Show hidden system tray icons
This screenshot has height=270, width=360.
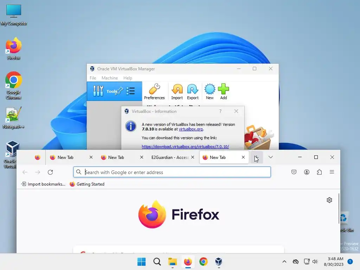click(284, 262)
